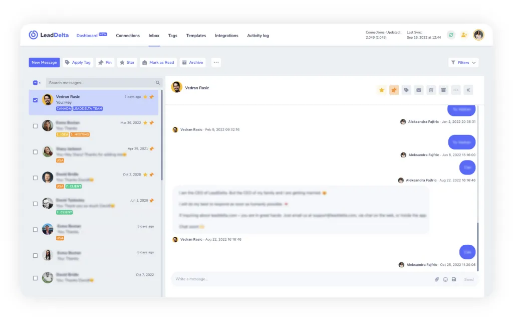513x321 pixels.
Task: Check the Oct 7, 2022 conversation checkbox
Action: tap(36, 278)
